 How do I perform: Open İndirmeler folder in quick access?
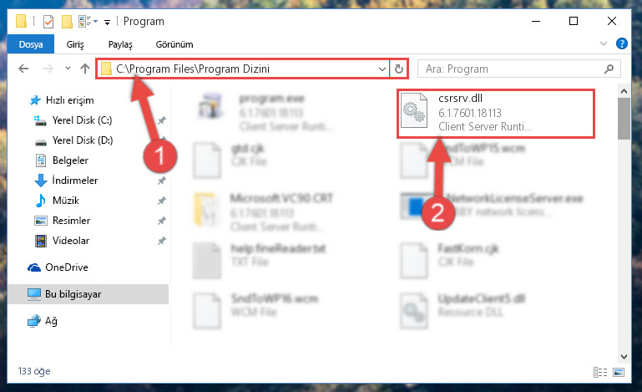pyautogui.click(x=75, y=181)
